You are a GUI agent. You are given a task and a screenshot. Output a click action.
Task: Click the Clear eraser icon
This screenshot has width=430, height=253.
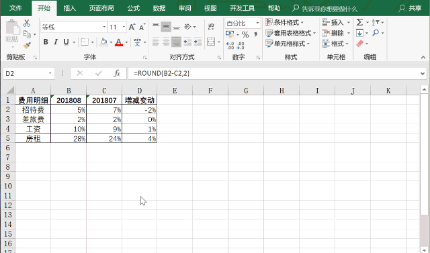[360, 44]
